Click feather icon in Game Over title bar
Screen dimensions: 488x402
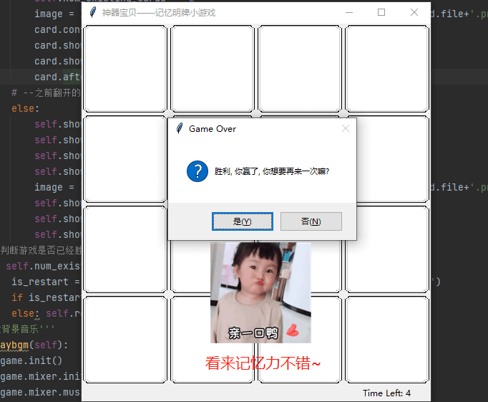(x=179, y=128)
